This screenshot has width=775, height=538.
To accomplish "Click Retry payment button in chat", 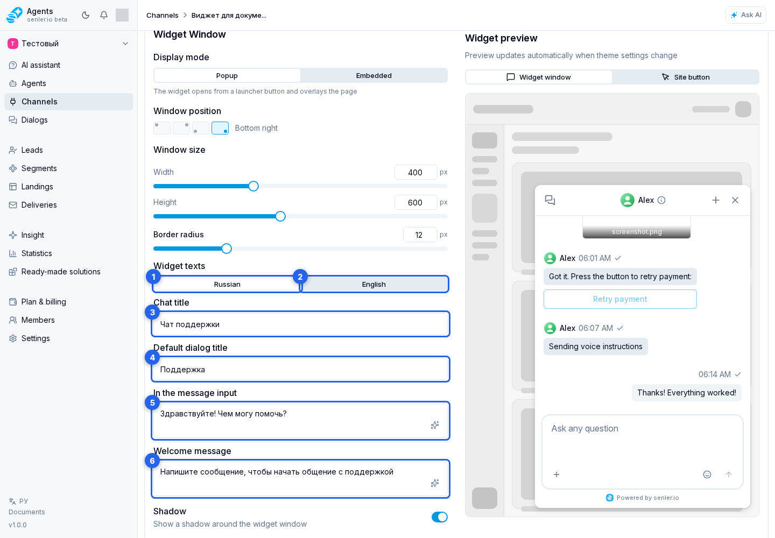I will pyautogui.click(x=620, y=299).
